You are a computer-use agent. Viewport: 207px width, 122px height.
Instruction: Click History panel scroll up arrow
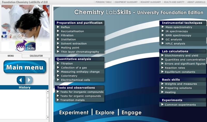47,92
